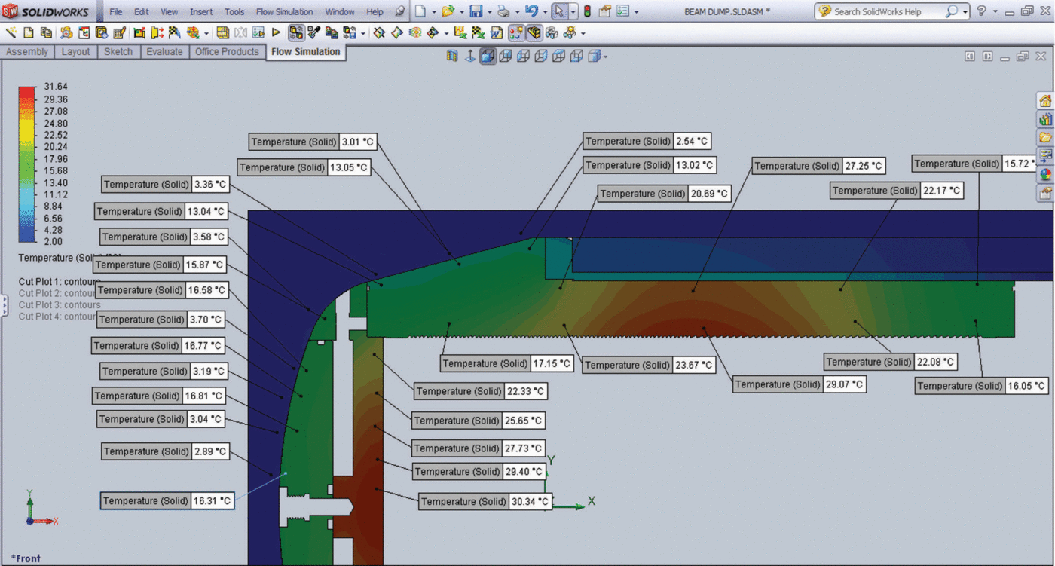Click the Run solver play icon
Viewport: 1055px width, 566px height.
tap(276, 32)
